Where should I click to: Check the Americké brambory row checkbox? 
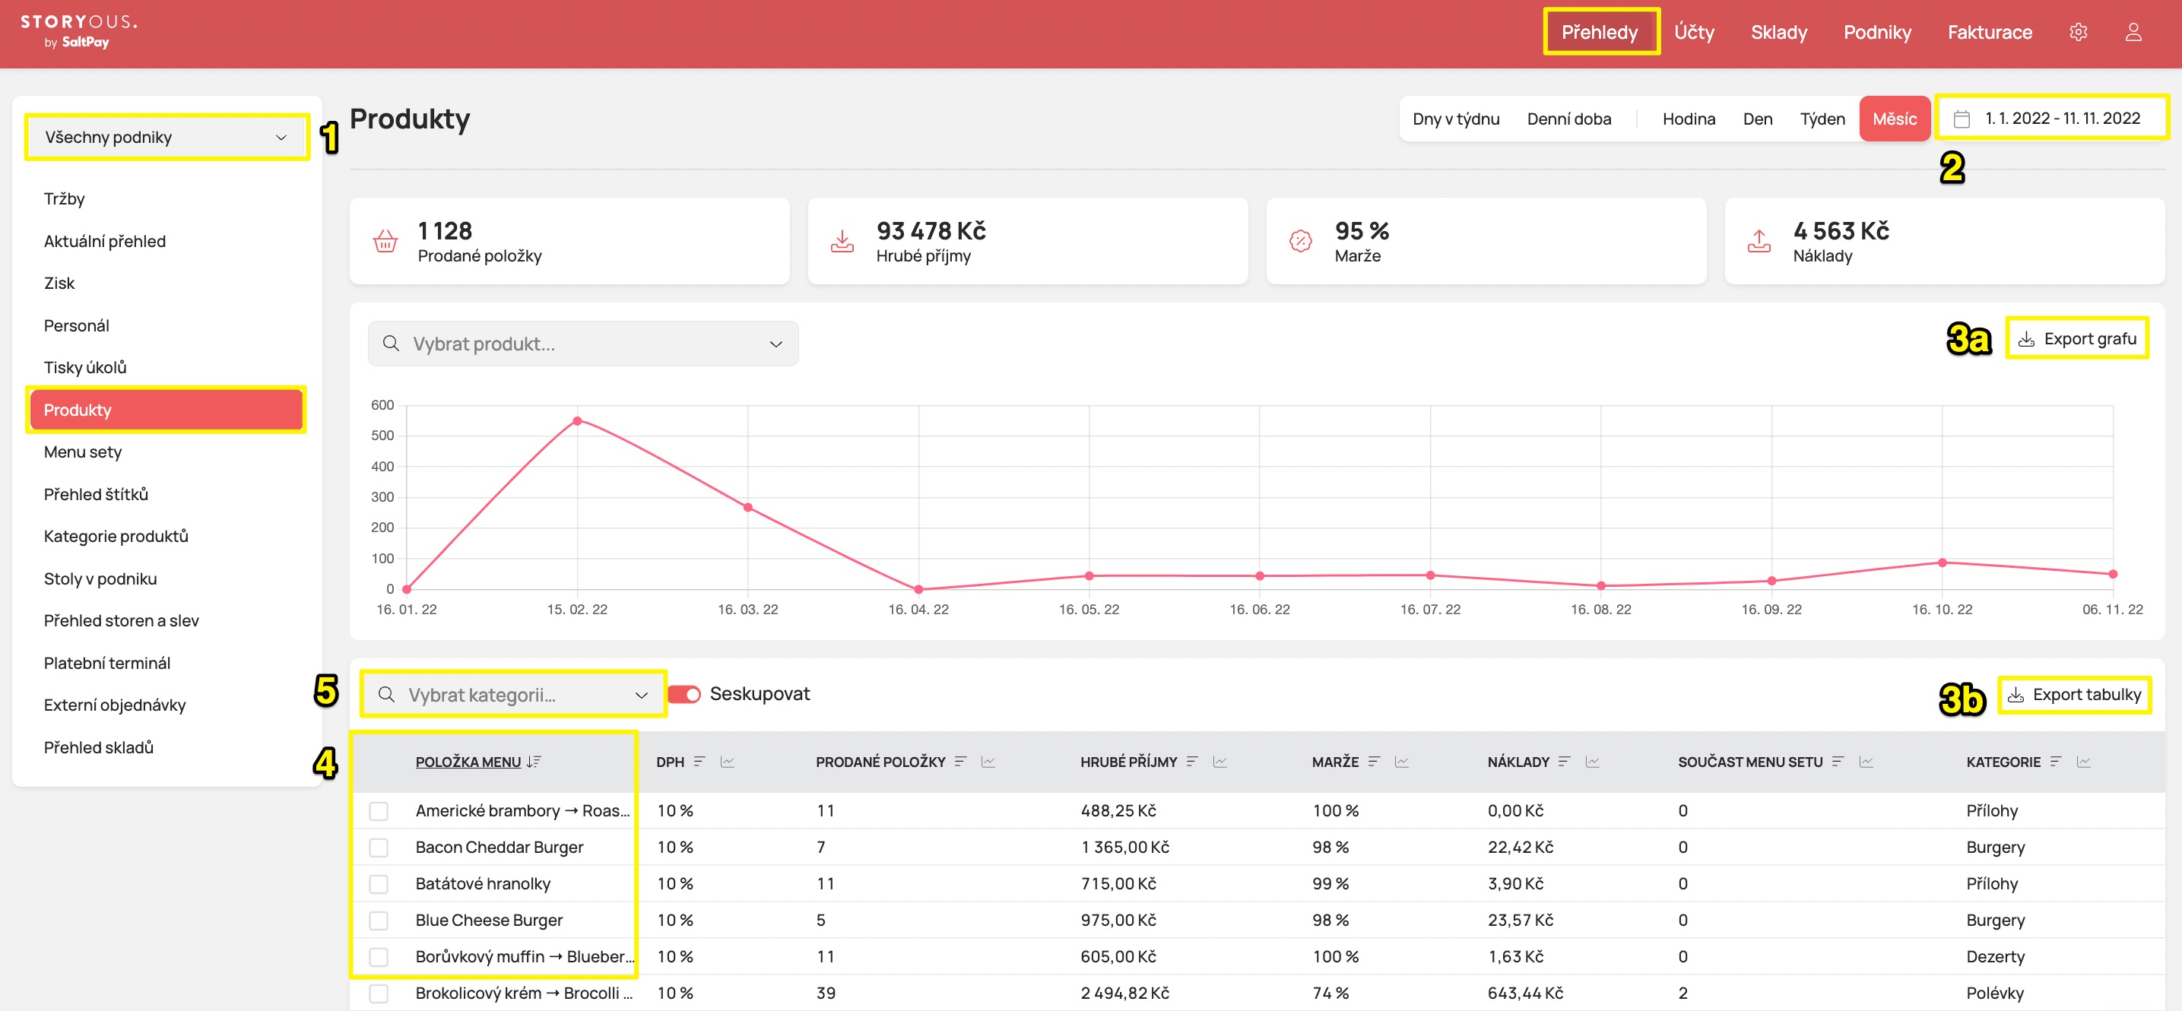(x=379, y=811)
